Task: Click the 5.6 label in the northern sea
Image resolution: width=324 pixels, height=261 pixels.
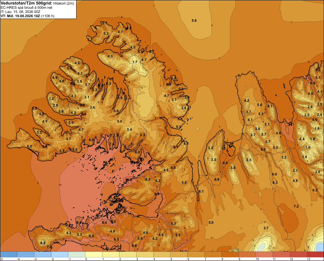Action: (x=194, y=20)
